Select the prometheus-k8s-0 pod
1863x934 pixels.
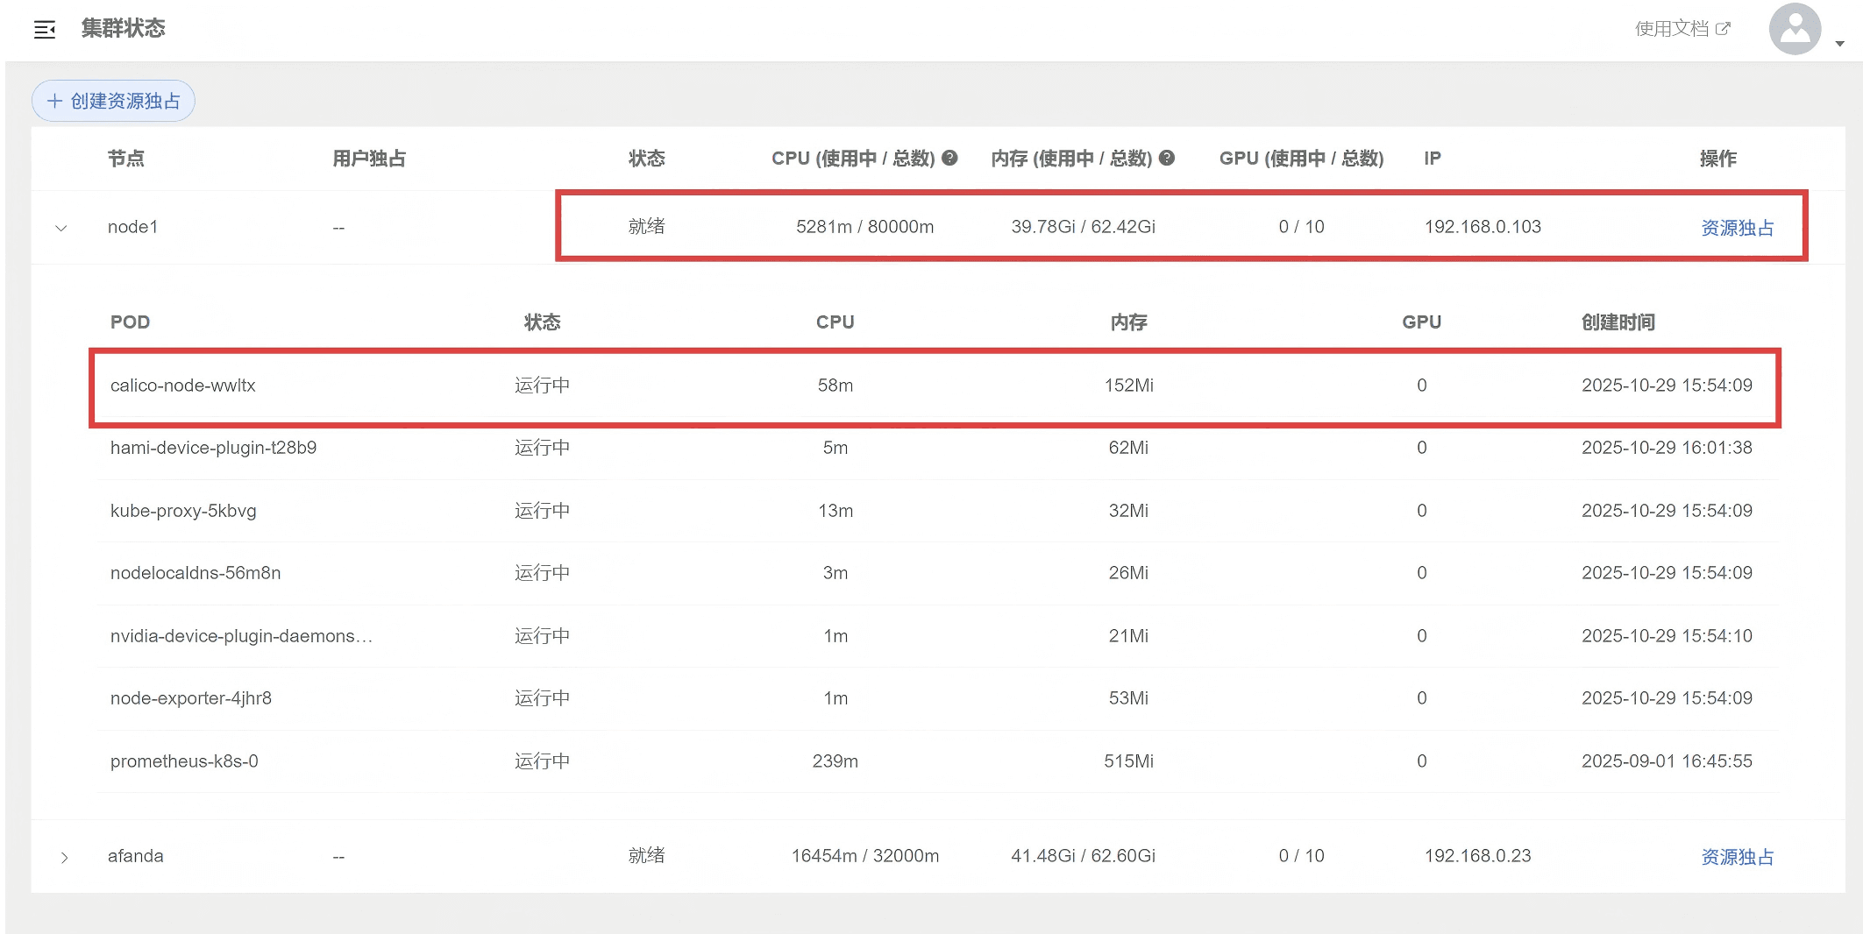point(184,761)
